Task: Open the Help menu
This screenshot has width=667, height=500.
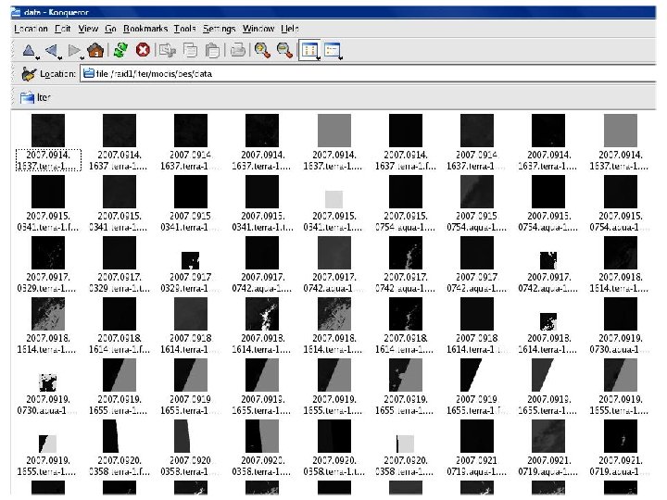Action: point(290,29)
